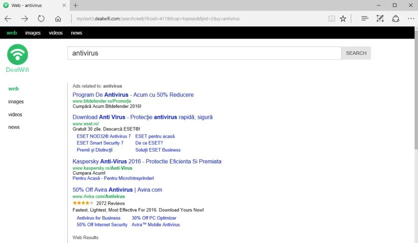Open the Share icon in toolbar
The image size is (418, 243).
click(x=396, y=18)
